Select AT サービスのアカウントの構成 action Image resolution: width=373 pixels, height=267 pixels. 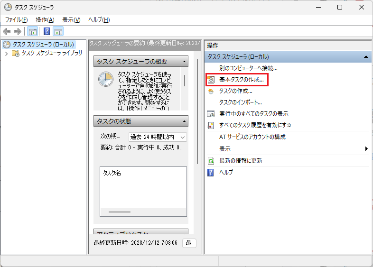tap(252, 137)
